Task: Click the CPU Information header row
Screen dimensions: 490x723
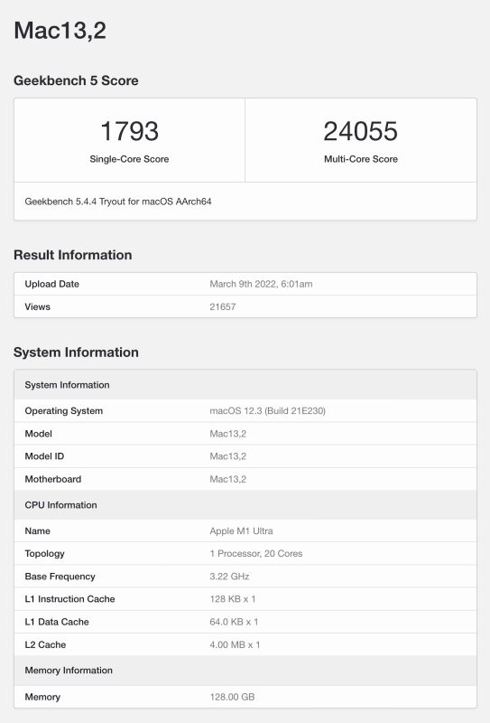Action: click(245, 505)
